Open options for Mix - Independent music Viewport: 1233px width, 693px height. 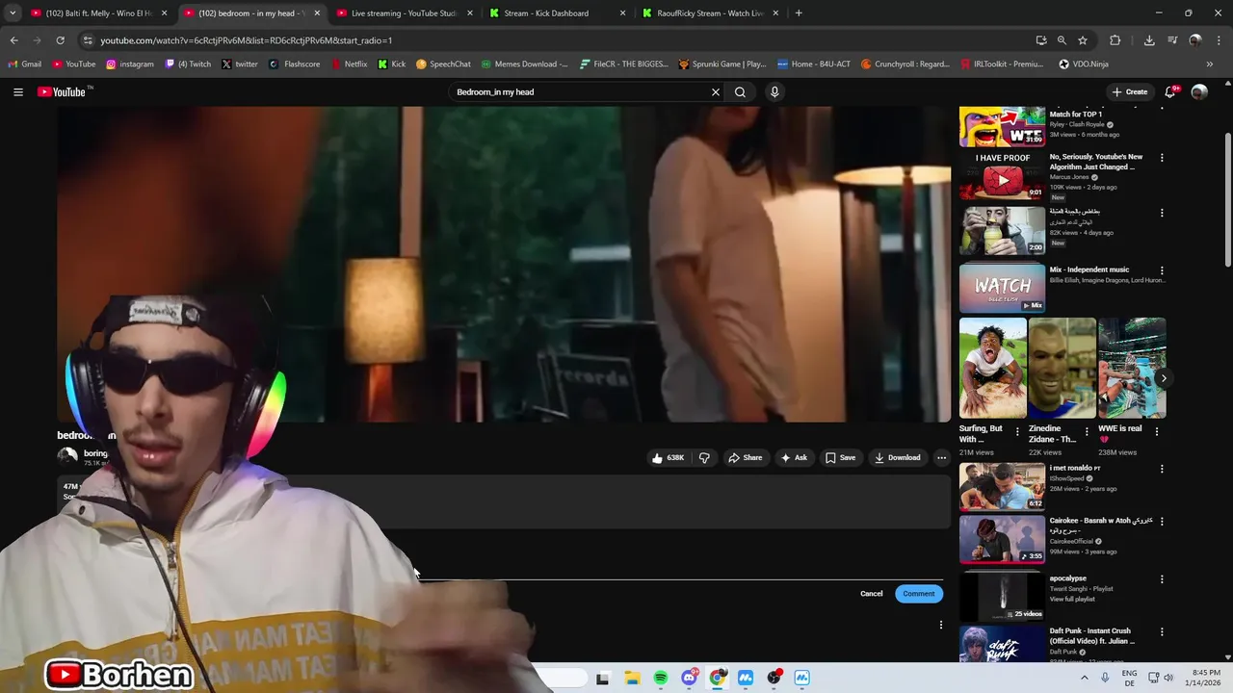tap(1162, 270)
